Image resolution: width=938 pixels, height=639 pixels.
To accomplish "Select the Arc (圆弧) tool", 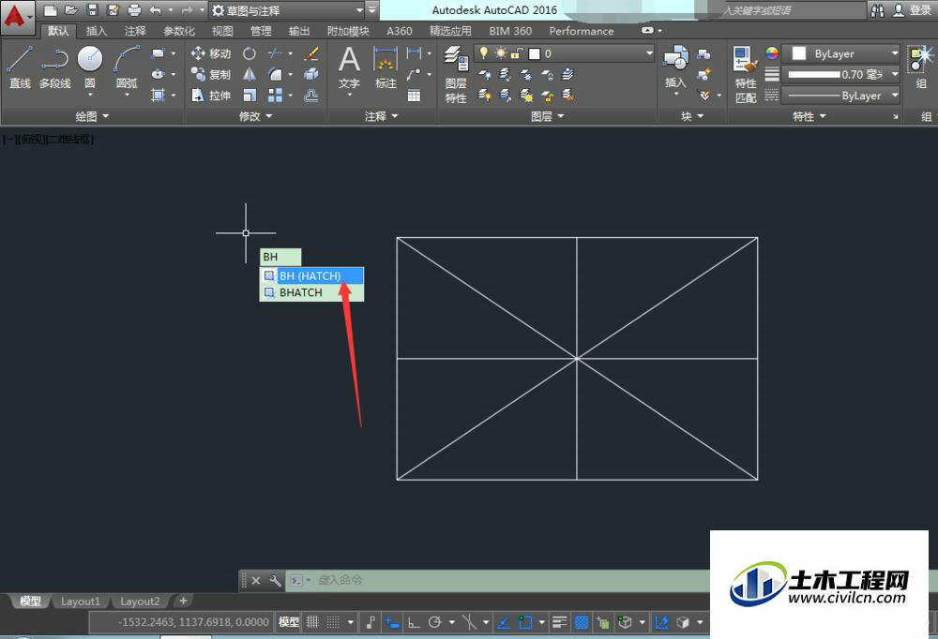I will point(127,67).
